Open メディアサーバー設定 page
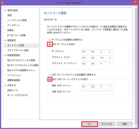The image size is (139, 129). pos(18,50)
